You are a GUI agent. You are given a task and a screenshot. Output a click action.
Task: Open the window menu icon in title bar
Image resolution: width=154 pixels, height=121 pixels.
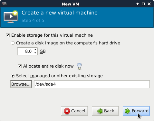(4, 4)
